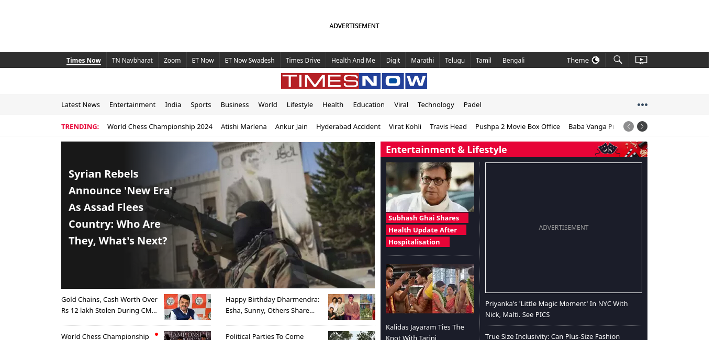Switch to Telugu language edition
Image resolution: width=715 pixels, height=340 pixels.
455,60
